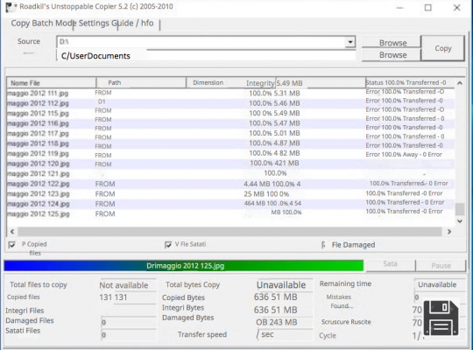Click the Unavailable remaining time value

tap(437, 284)
